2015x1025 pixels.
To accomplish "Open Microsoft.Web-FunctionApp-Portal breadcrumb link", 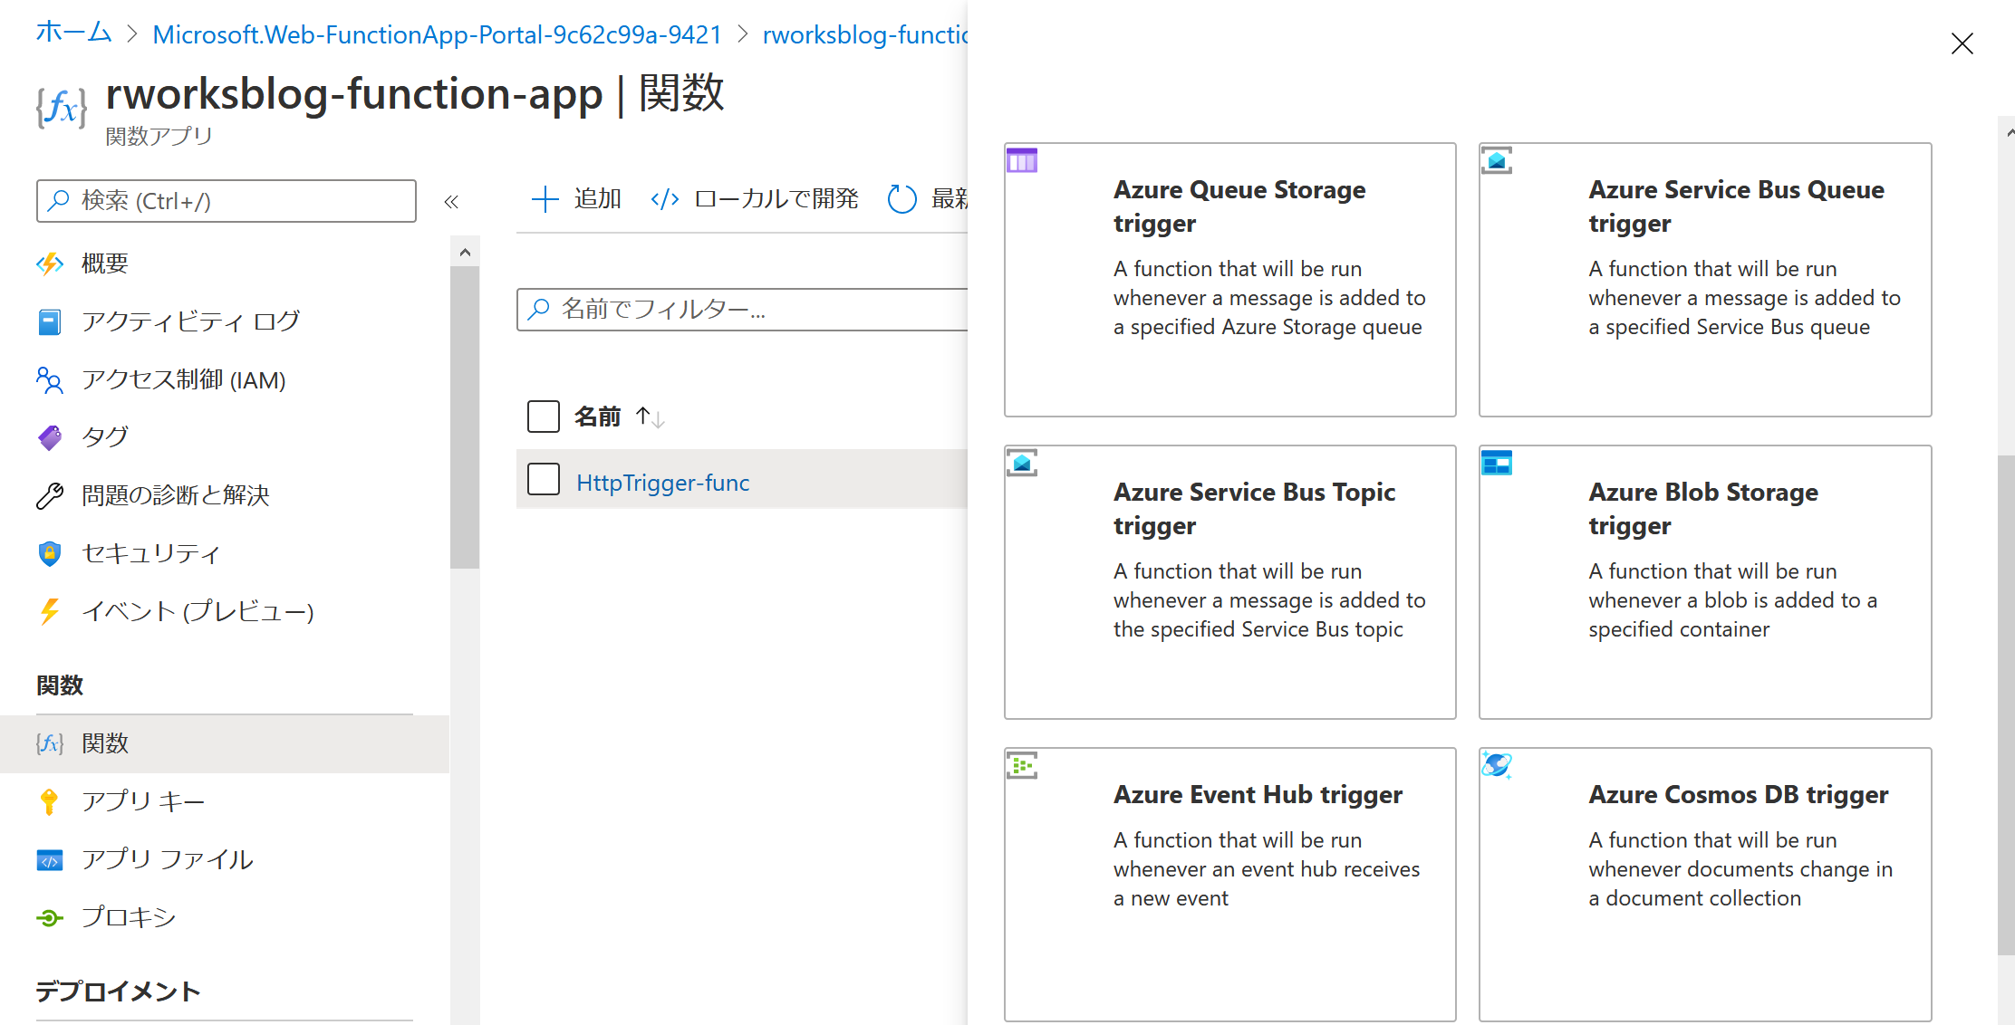I will point(438,34).
